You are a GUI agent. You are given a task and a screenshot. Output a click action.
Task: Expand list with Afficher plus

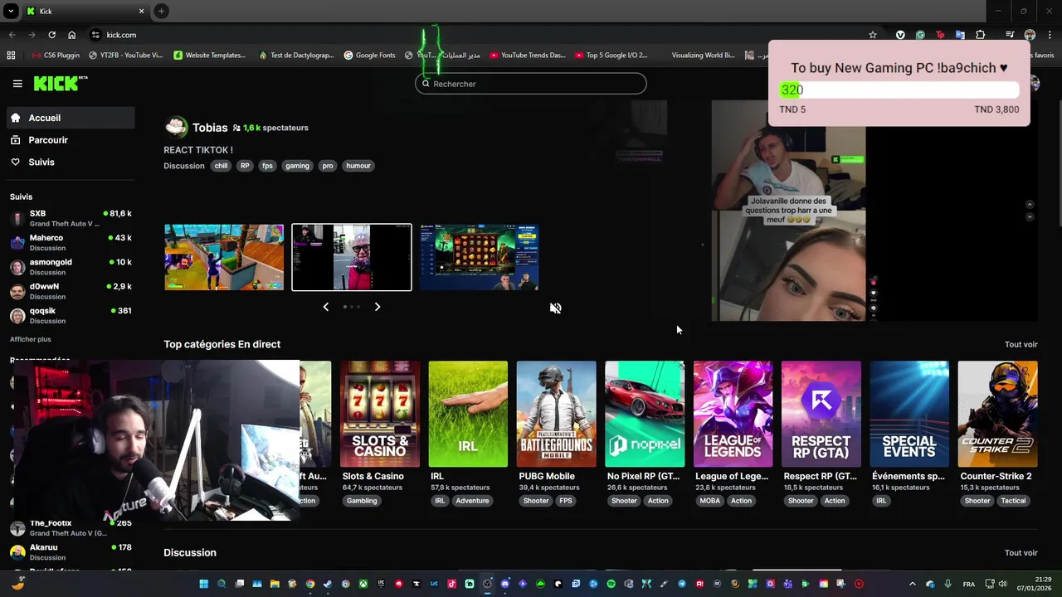coord(31,339)
